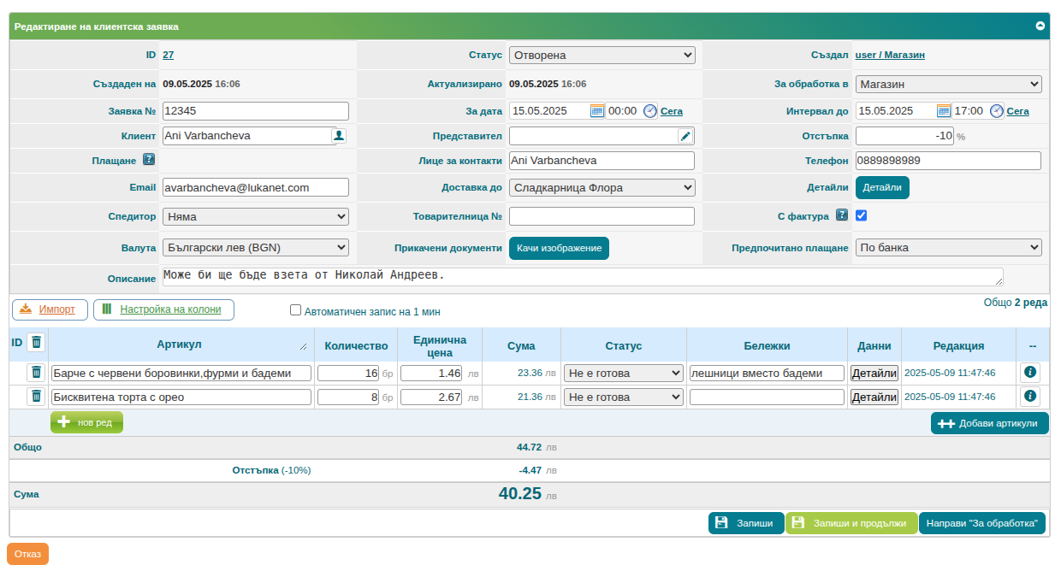This screenshot has height=571, width=1061.
Task: Click Сега link next to Интервал до
Action: [x=1018, y=111]
